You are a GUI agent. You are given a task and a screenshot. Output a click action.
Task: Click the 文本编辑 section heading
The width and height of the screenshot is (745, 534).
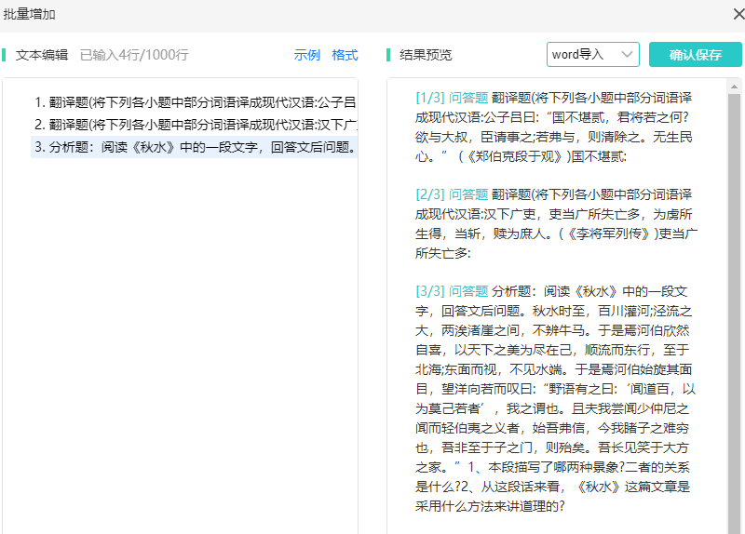(42, 55)
